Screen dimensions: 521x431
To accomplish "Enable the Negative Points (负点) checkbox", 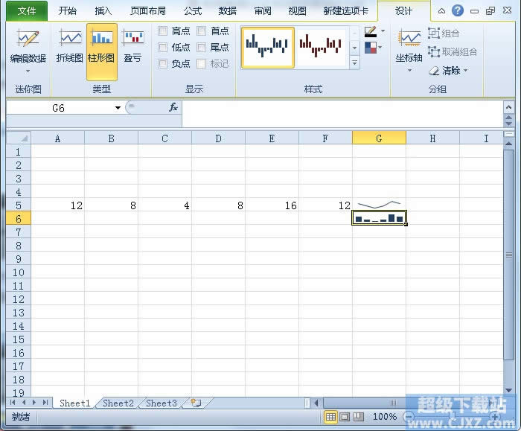I will click(163, 64).
